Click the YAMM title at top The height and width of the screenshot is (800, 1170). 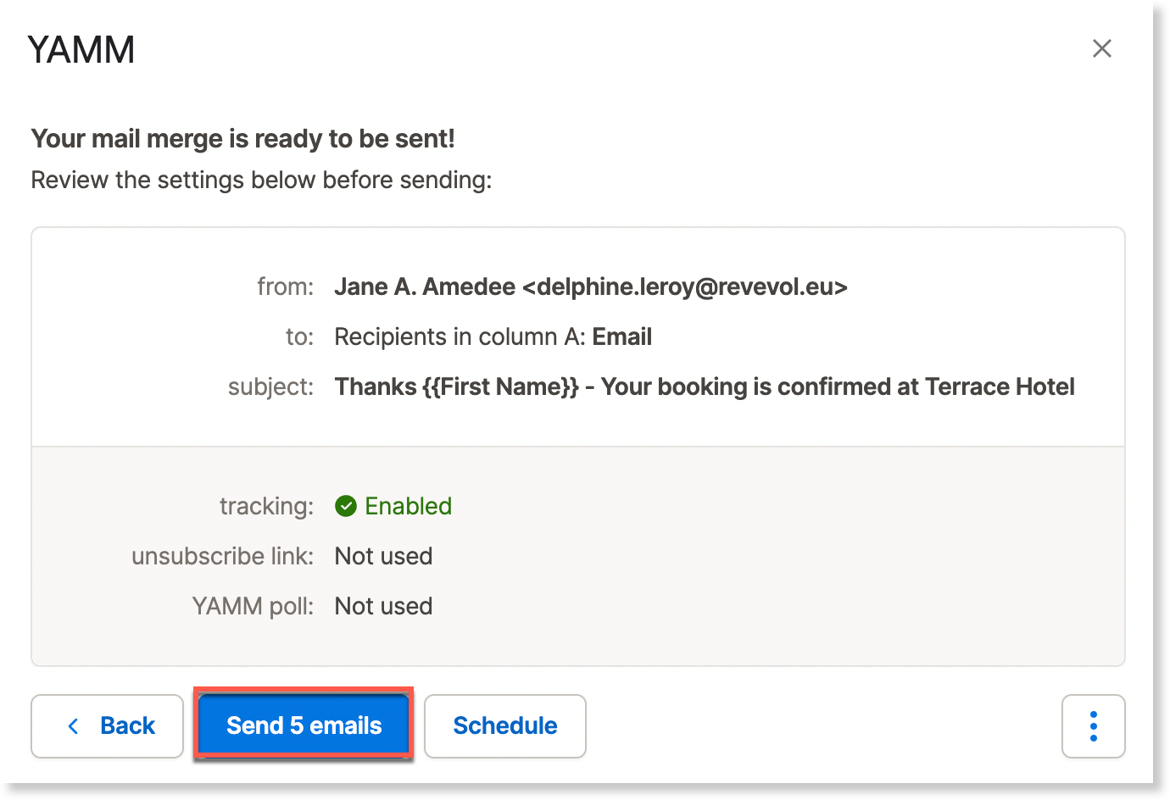point(81,50)
